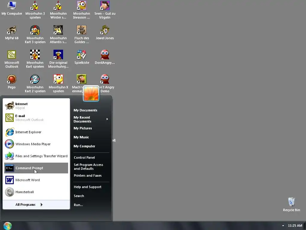Launch Microsoft Word from Start menu
Screen dimensions: 306x230
pyautogui.click(x=36, y=180)
